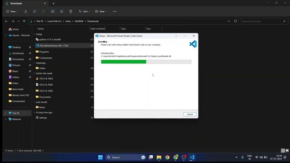The height and width of the screenshot is (163, 290).
Task: Open Task View on the taskbar
Action: 151,157
